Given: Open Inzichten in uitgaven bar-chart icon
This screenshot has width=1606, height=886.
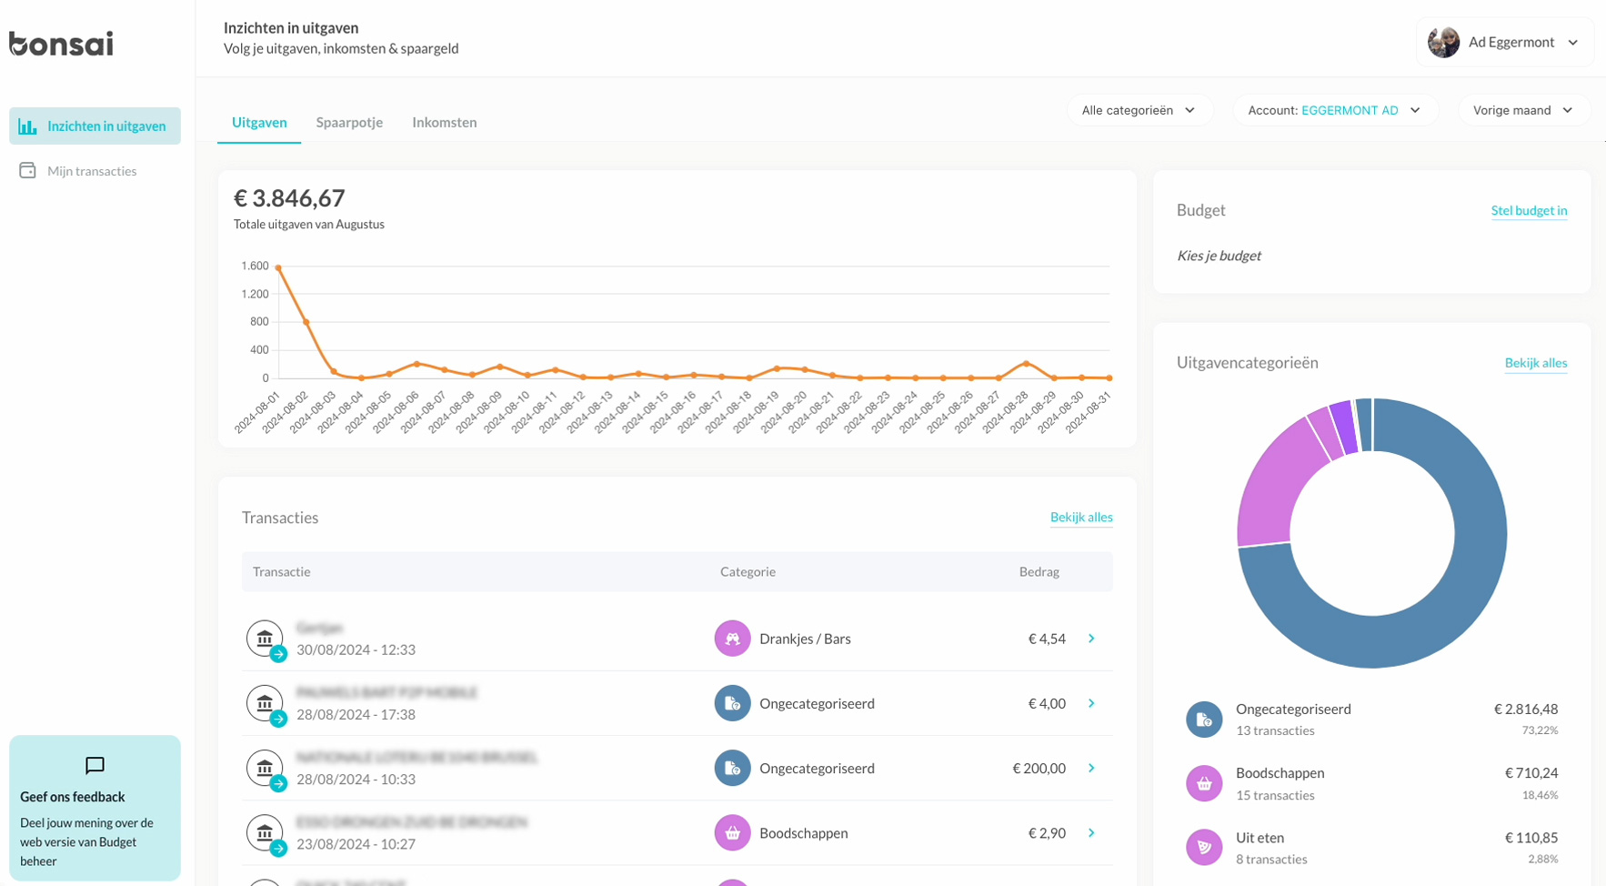Looking at the screenshot, I should pos(27,126).
